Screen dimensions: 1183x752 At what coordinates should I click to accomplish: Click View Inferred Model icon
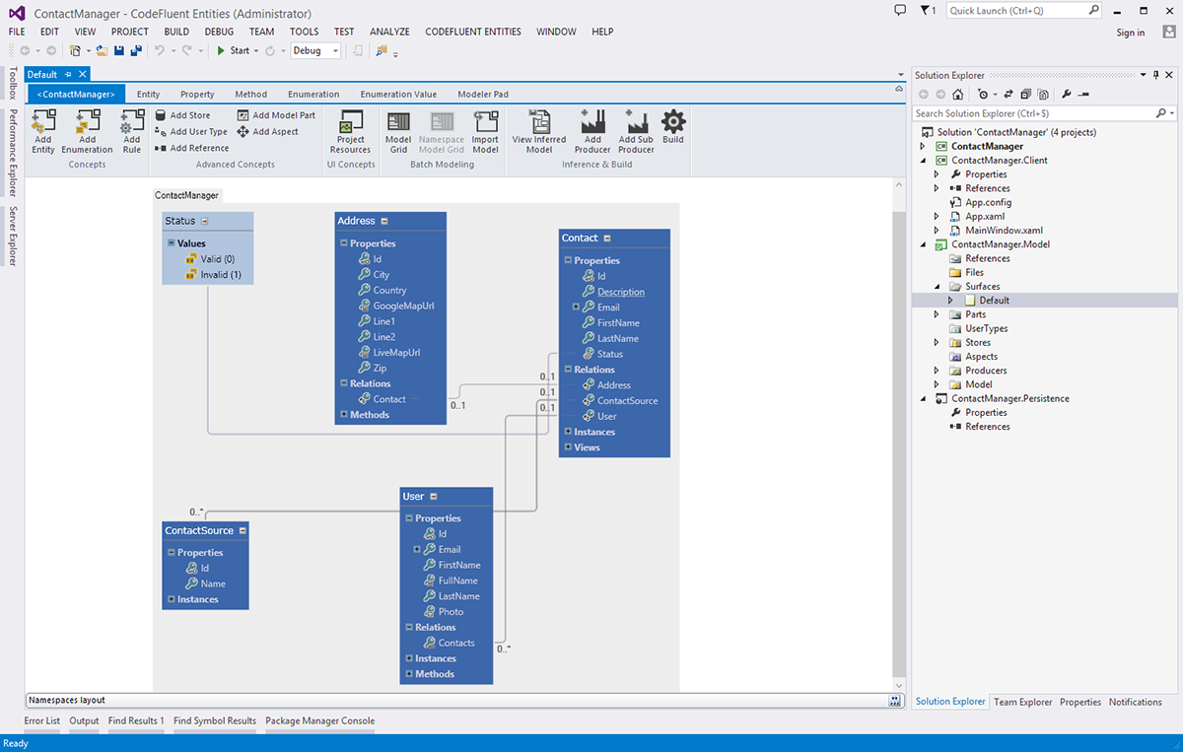point(539,123)
